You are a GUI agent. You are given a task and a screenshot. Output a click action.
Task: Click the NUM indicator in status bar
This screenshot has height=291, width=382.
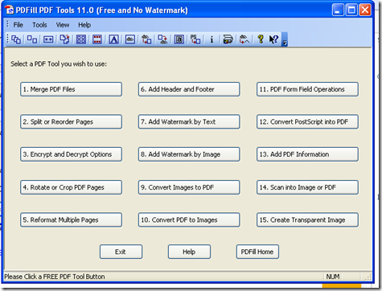point(333,277)
